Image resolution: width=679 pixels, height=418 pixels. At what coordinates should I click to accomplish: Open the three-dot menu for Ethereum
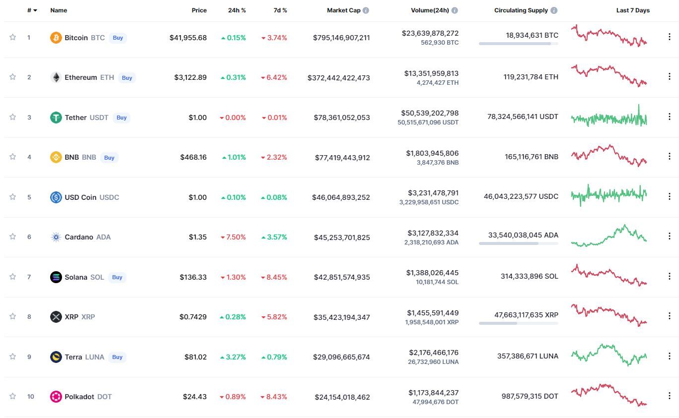tap(669, 77)
